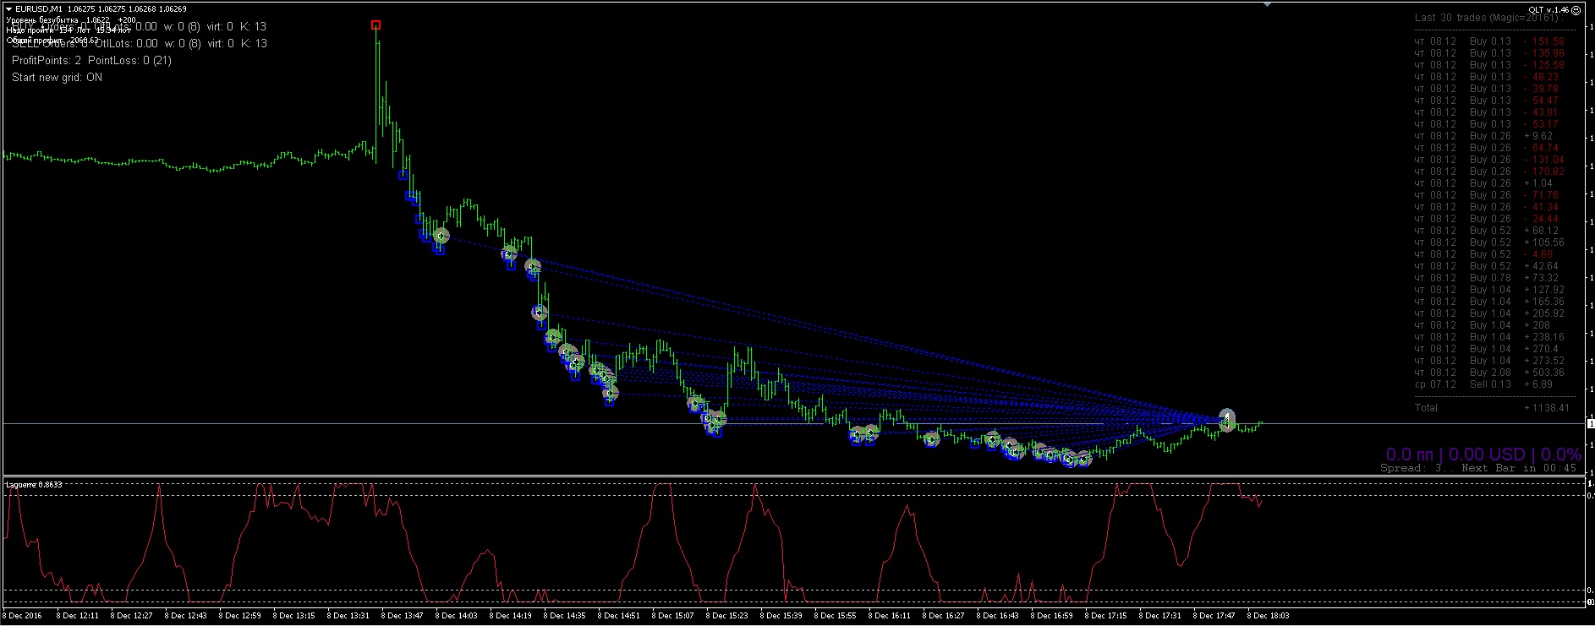This screenshot has width=1595, height=626.
Task: Click the '8 Dec 18:03' time axis label
Action: tap(1269, 616)
